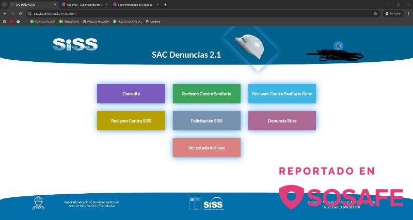The image size is (413, 220).
Task: Open the PRECIOS DE CRISTA... bookmark
Action: 128,22
